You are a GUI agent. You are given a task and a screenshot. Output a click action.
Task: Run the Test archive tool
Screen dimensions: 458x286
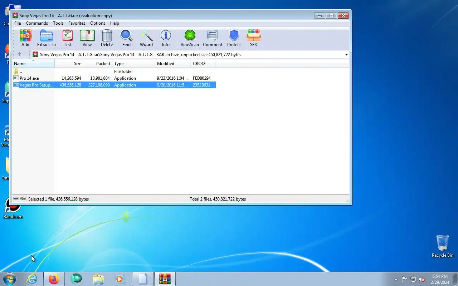68,38
